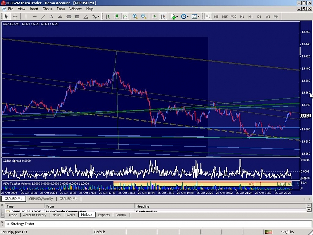This screenshot has height=235, width=313.
Task: Click the connection status bars indicator
Action: pyautogui.click(x=269, y=232)
